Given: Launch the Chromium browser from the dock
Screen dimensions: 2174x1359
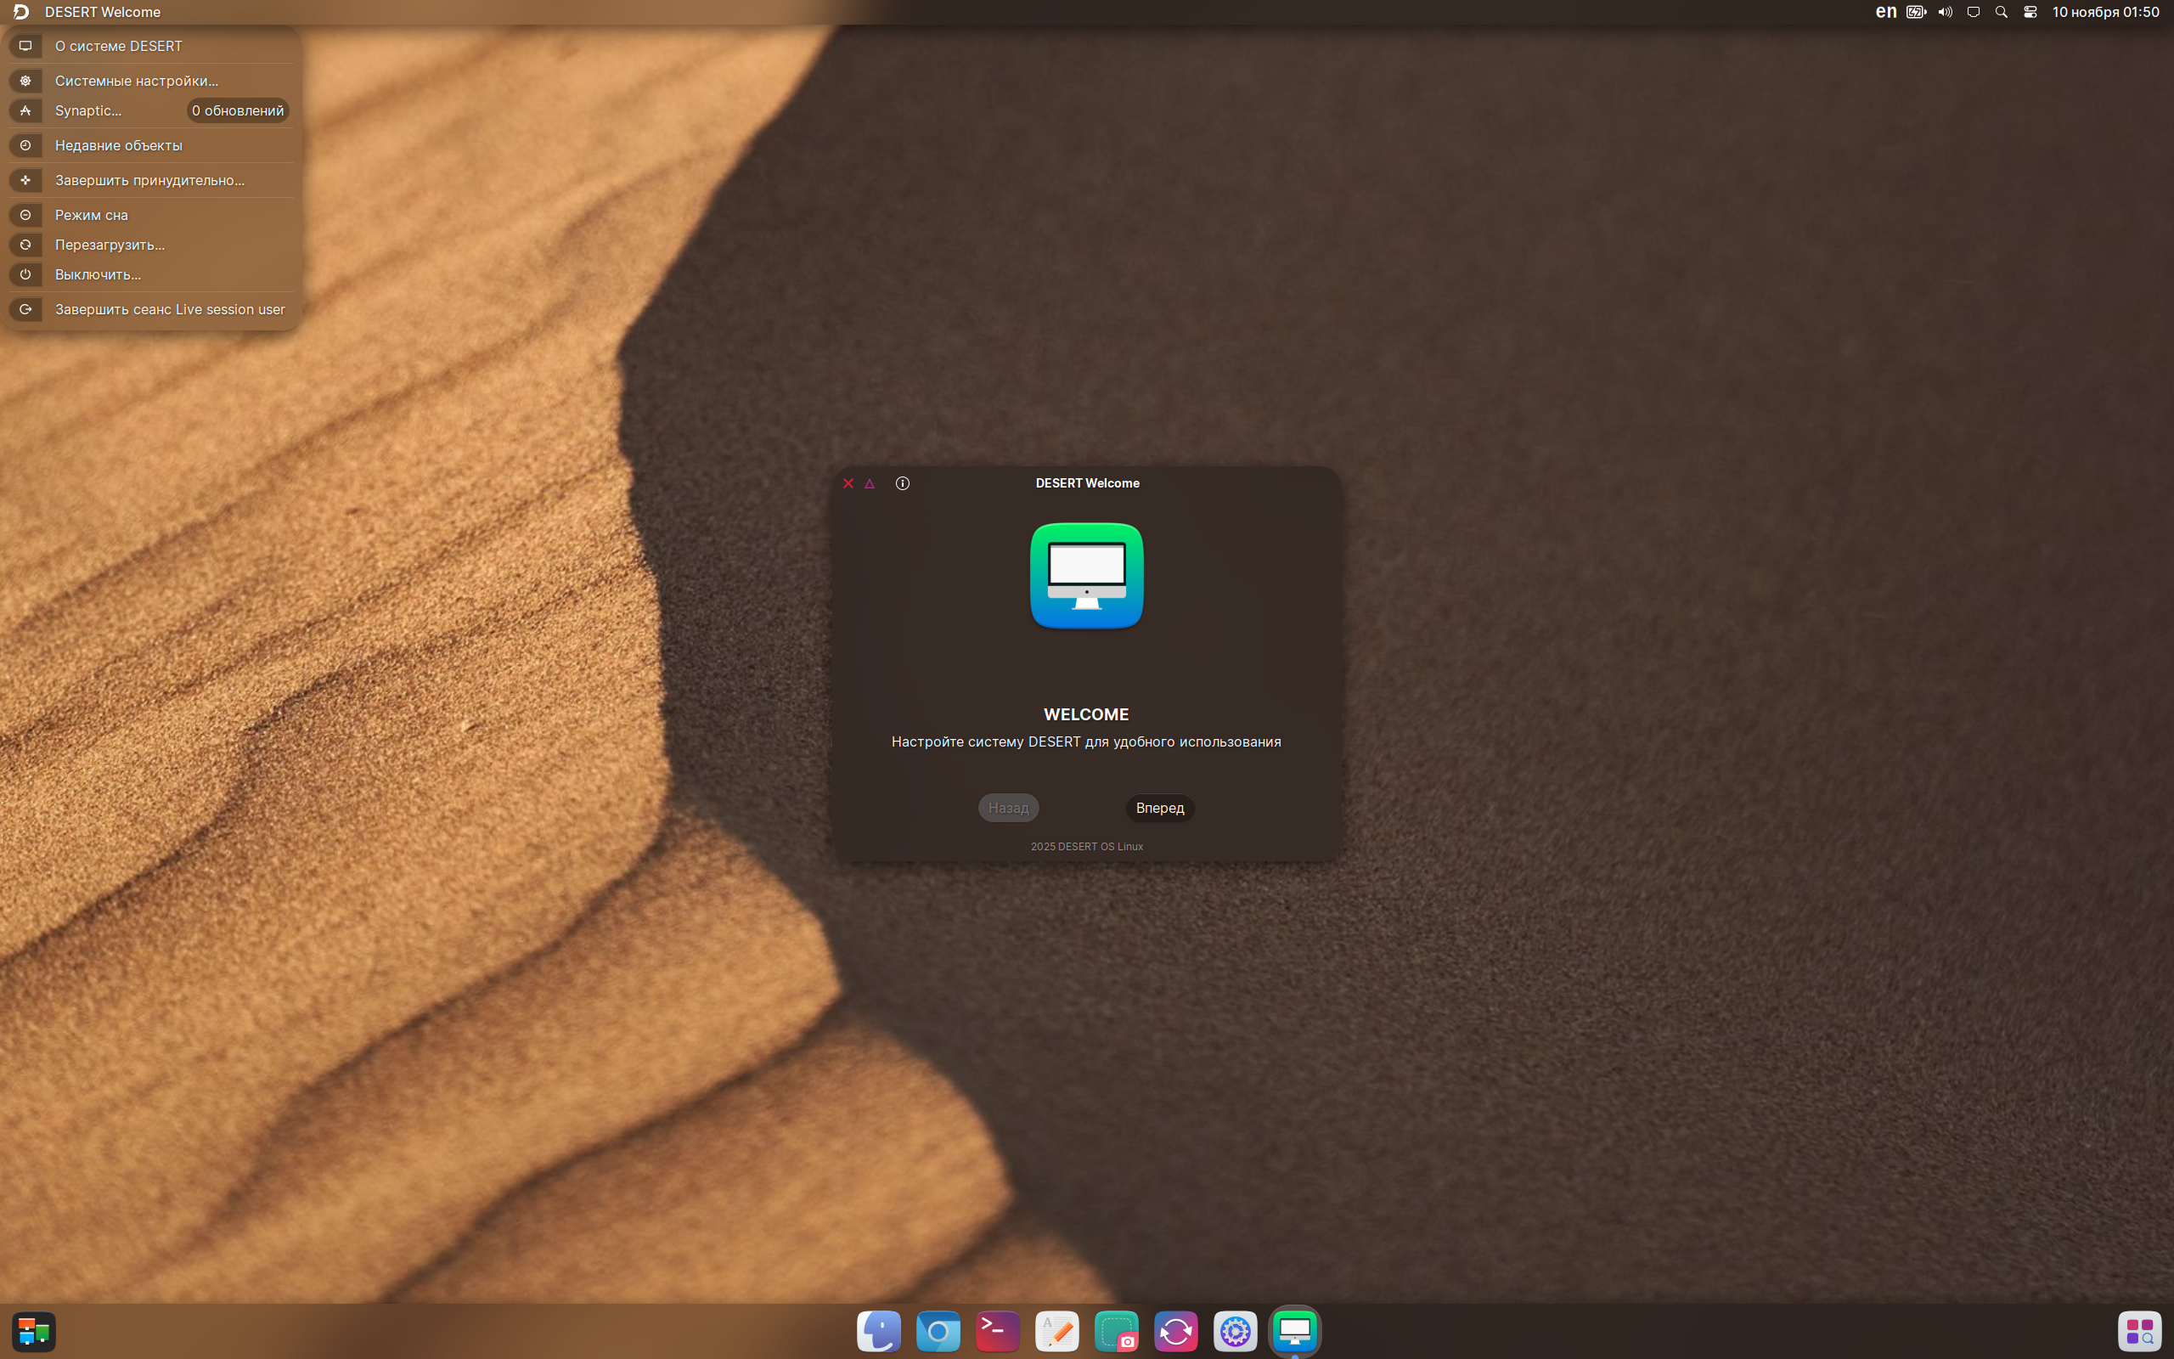Looking at the screenshot, I should (938, 1331).
